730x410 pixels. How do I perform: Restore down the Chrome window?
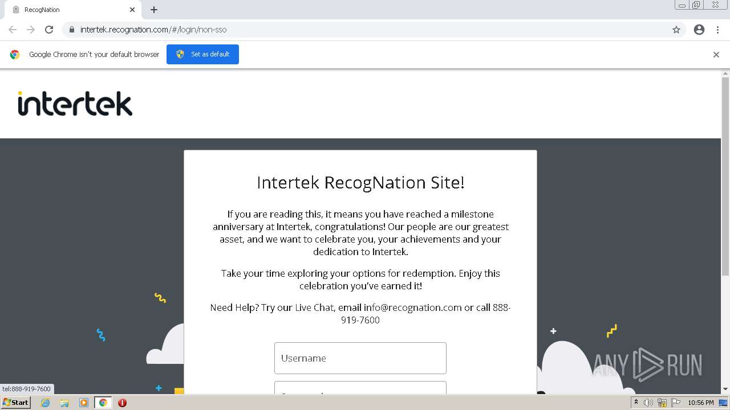(696, 5)
